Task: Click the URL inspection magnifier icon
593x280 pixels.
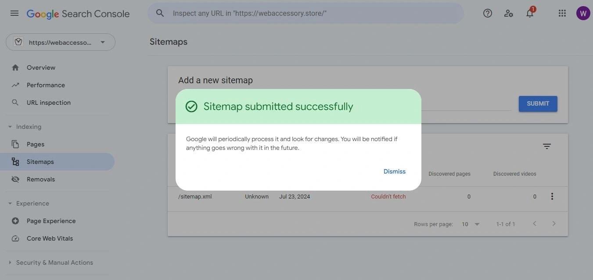Action: [15, 103]
